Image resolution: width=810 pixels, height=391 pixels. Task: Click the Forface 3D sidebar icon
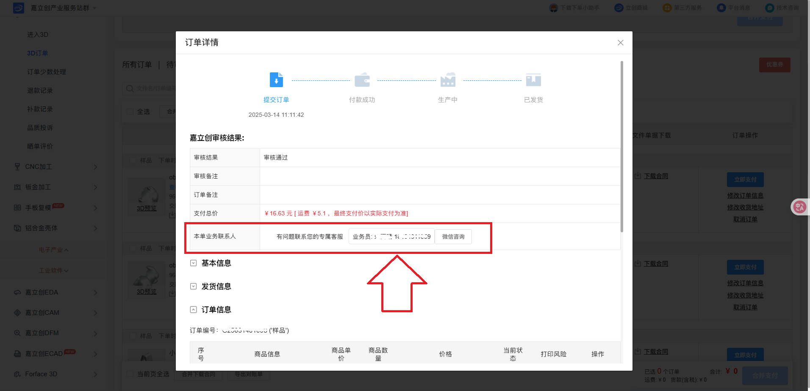[x=17, y=374]
